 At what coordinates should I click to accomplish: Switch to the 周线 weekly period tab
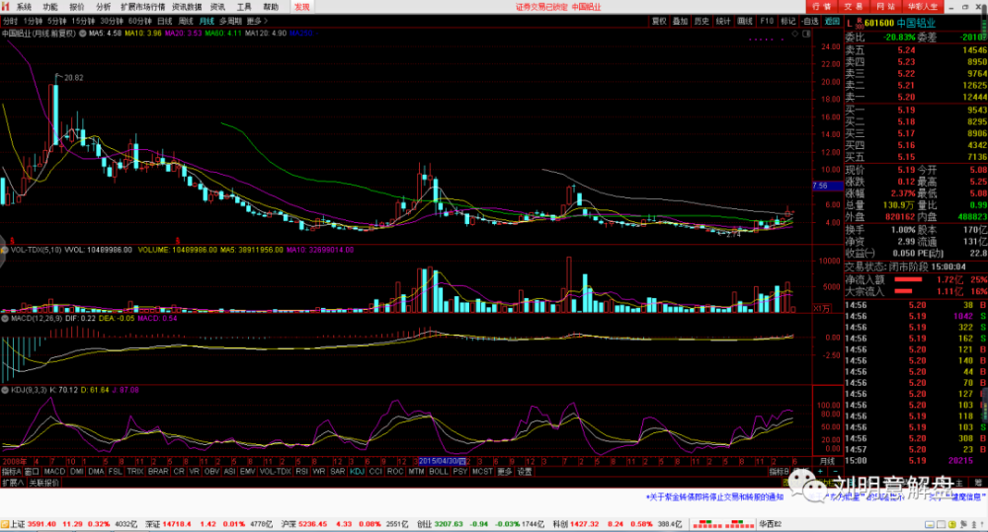pyautogui.click(x=186, y=20)
